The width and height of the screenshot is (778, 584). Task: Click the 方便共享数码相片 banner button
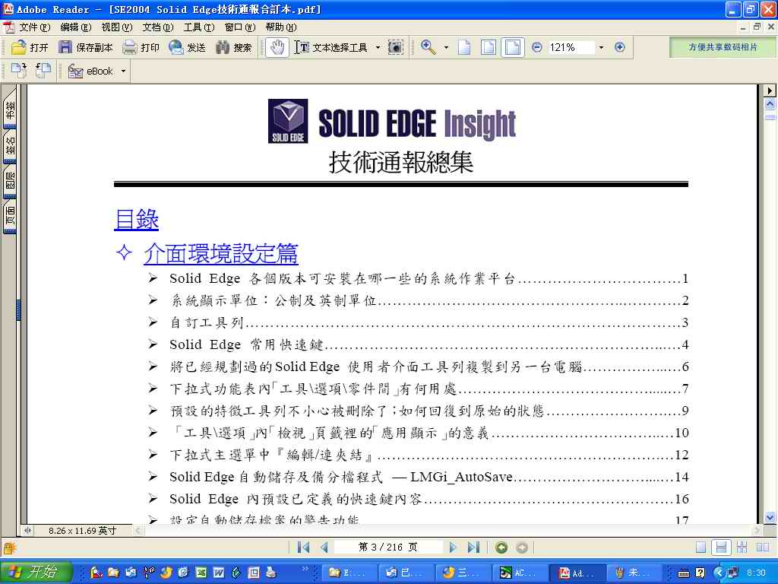(x=723, y=47)
